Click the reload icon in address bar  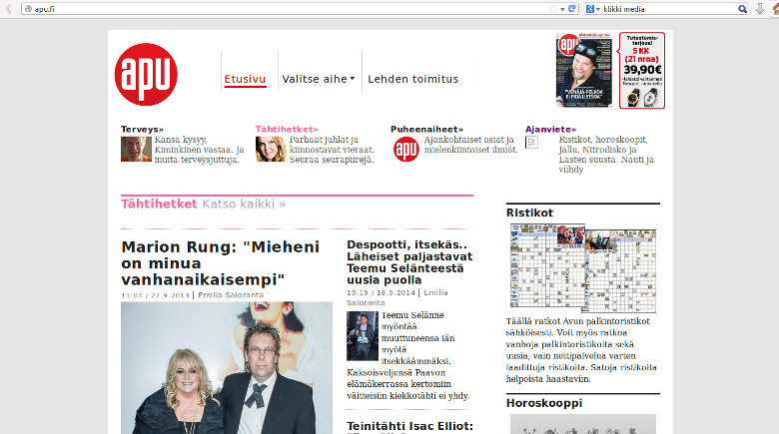[572, 8]
